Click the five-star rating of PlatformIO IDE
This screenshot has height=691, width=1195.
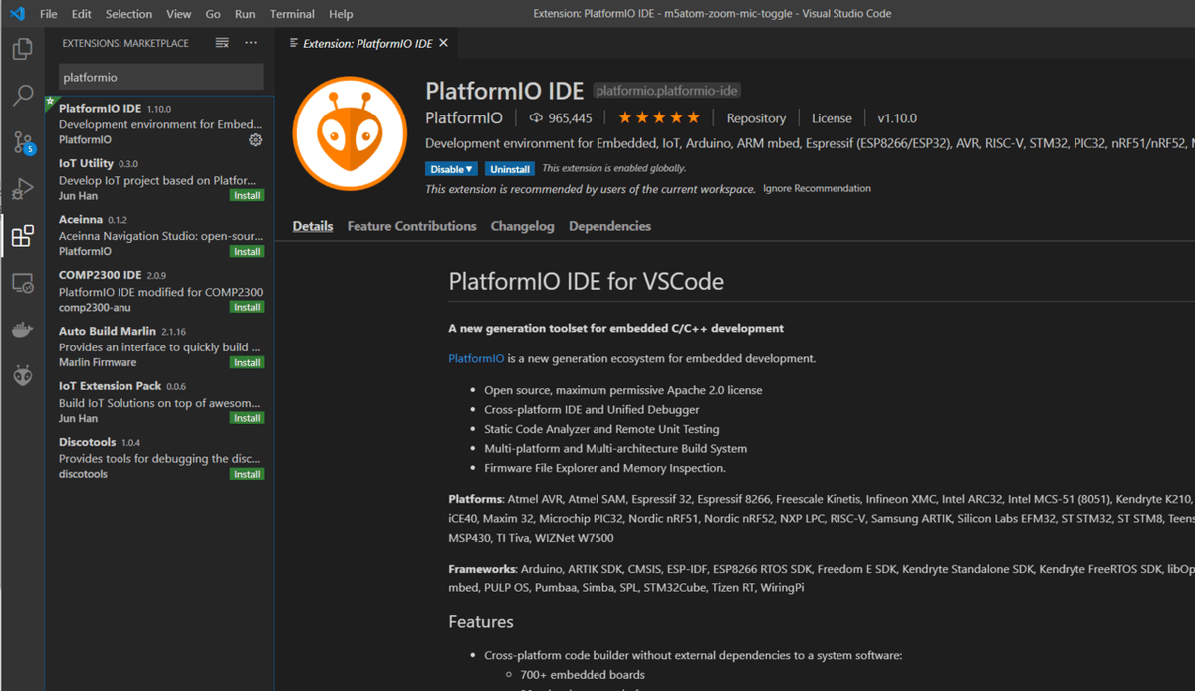pyautogui.click(x=659, y=117)
